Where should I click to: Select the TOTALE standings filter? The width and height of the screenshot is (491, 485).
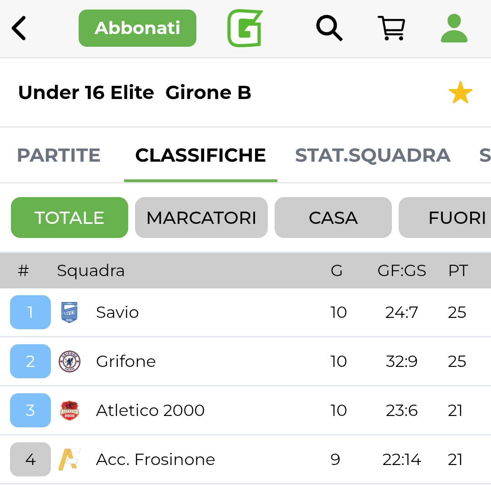(x=70, y=218)
